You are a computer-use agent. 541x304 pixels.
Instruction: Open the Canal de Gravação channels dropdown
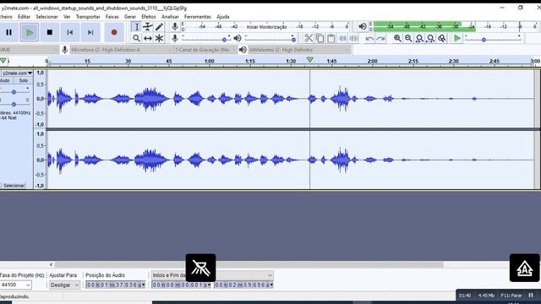[205, 50]
